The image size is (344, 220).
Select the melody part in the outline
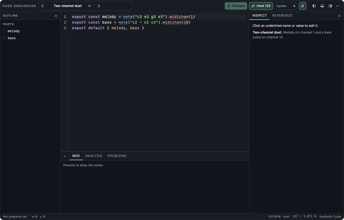(x=14, y=31)
